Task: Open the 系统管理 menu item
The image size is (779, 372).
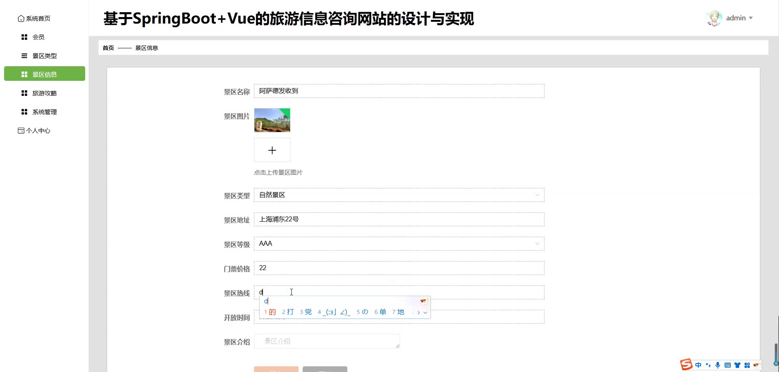Action: click(x=45, y=112)
